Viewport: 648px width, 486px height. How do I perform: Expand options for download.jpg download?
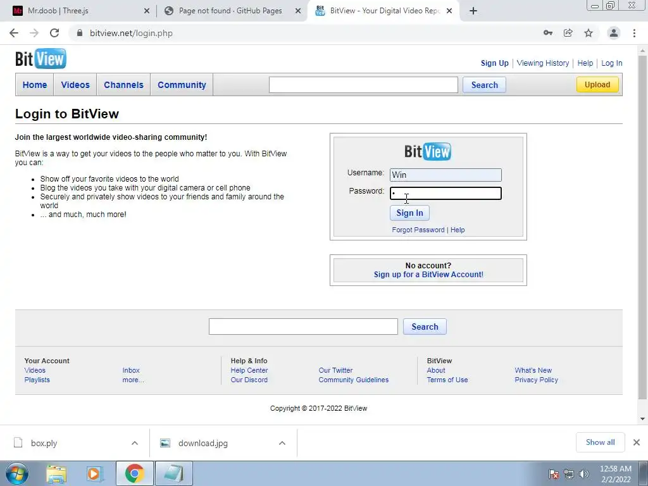click(282, 443)
